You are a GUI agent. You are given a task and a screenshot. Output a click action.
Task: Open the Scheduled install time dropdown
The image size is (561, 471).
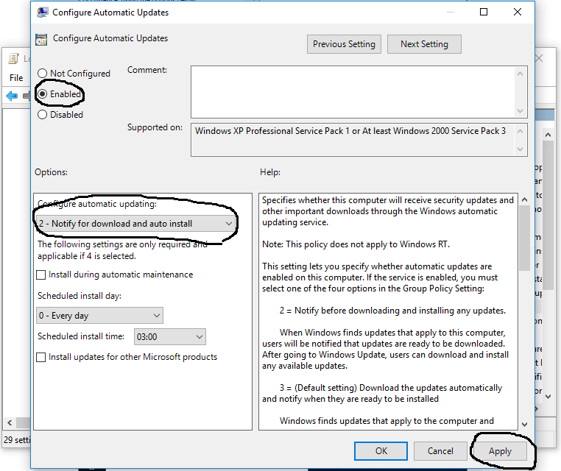(x=170, y=337)
